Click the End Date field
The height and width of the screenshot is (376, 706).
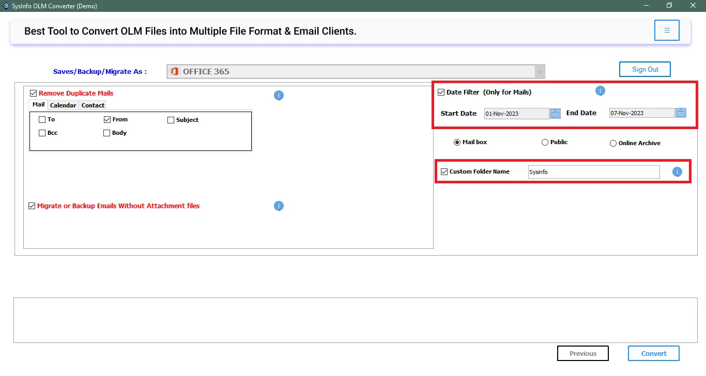(x=641, y=113)
